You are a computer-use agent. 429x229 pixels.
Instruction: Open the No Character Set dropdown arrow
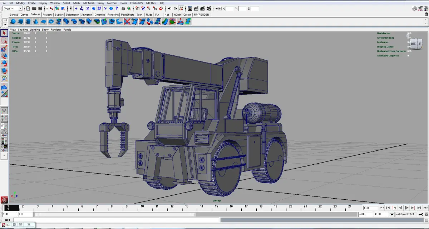tap(392, 214)
